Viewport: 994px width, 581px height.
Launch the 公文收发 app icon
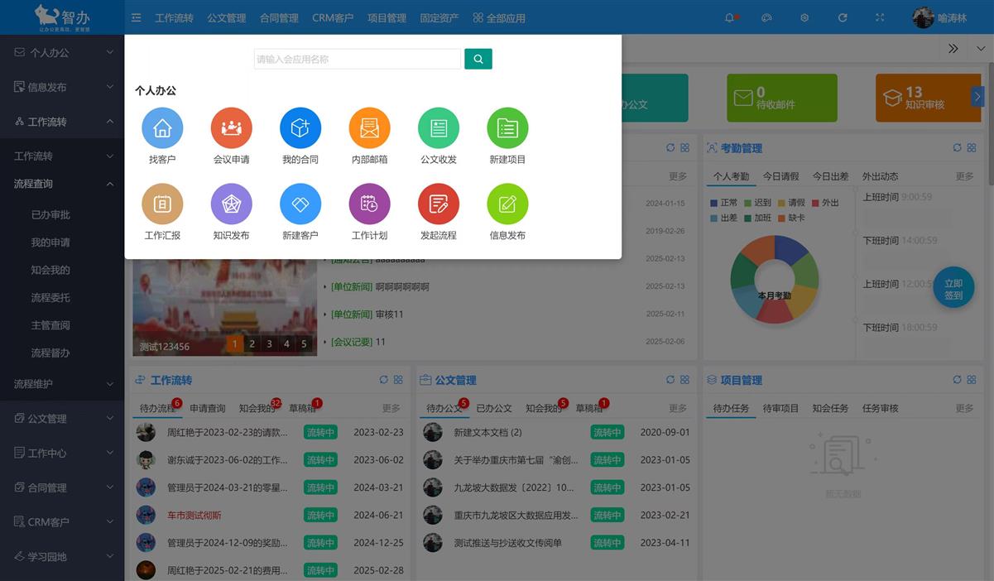[x=439, y=128]
